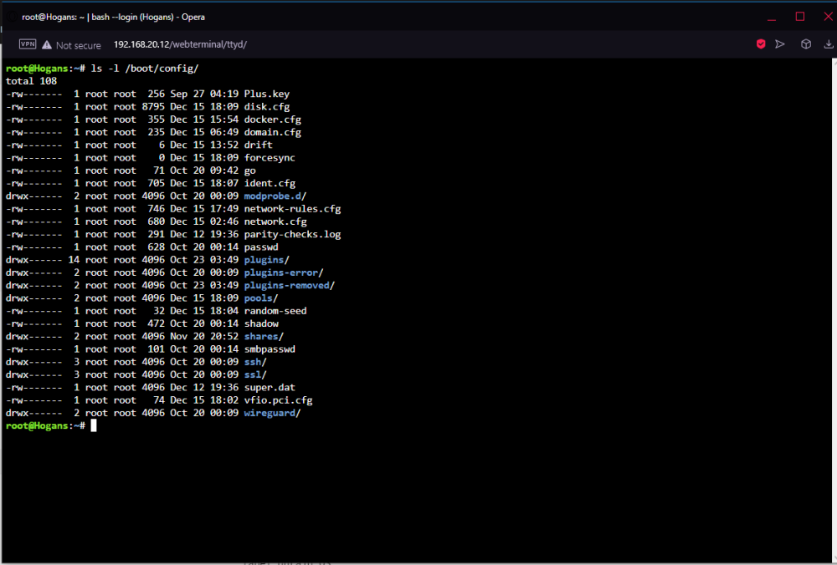Close the Opera window
This screenshot has width=837, height=565.
(x=829, y=17)
